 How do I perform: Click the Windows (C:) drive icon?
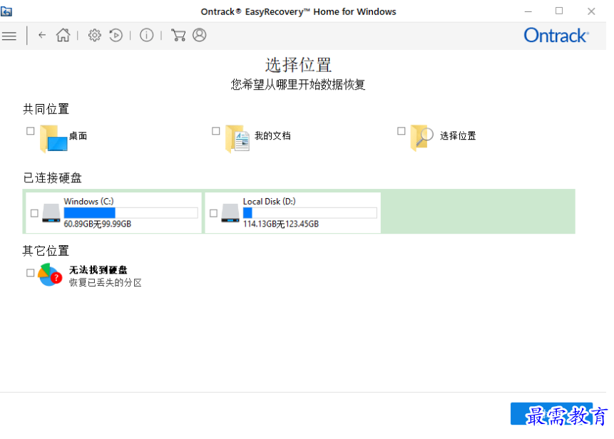click(51, 213)
